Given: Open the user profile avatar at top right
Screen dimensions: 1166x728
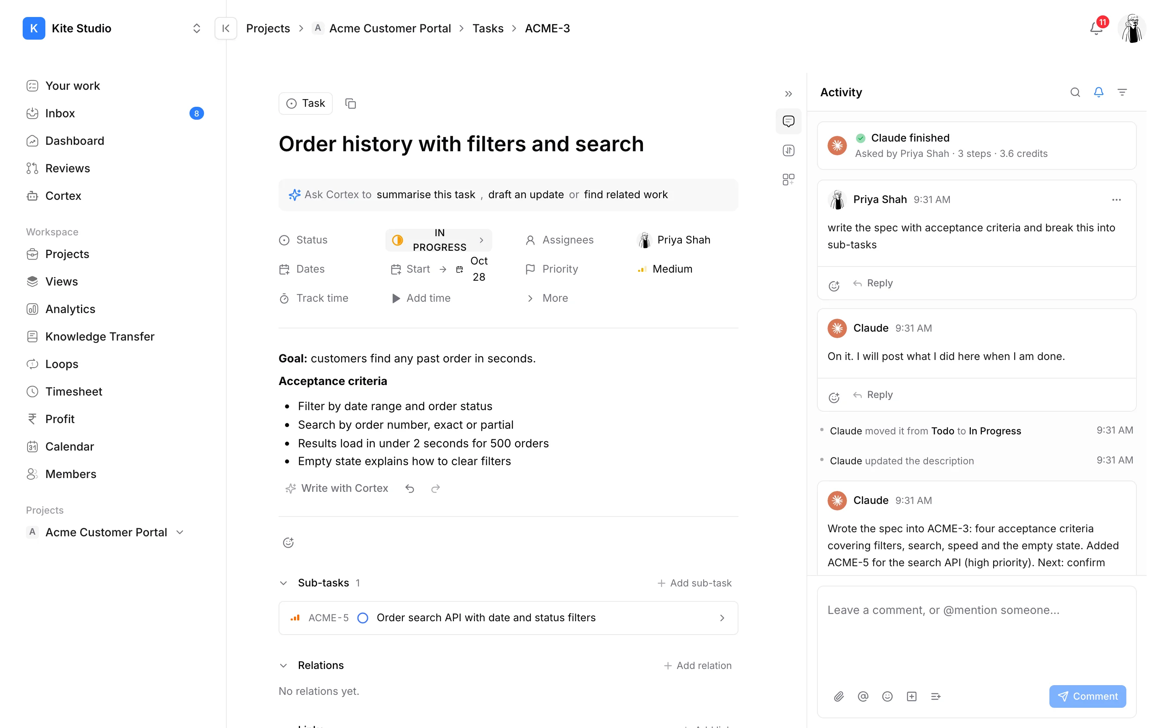Looking at the screenshot, I should tap(1132, 28).
